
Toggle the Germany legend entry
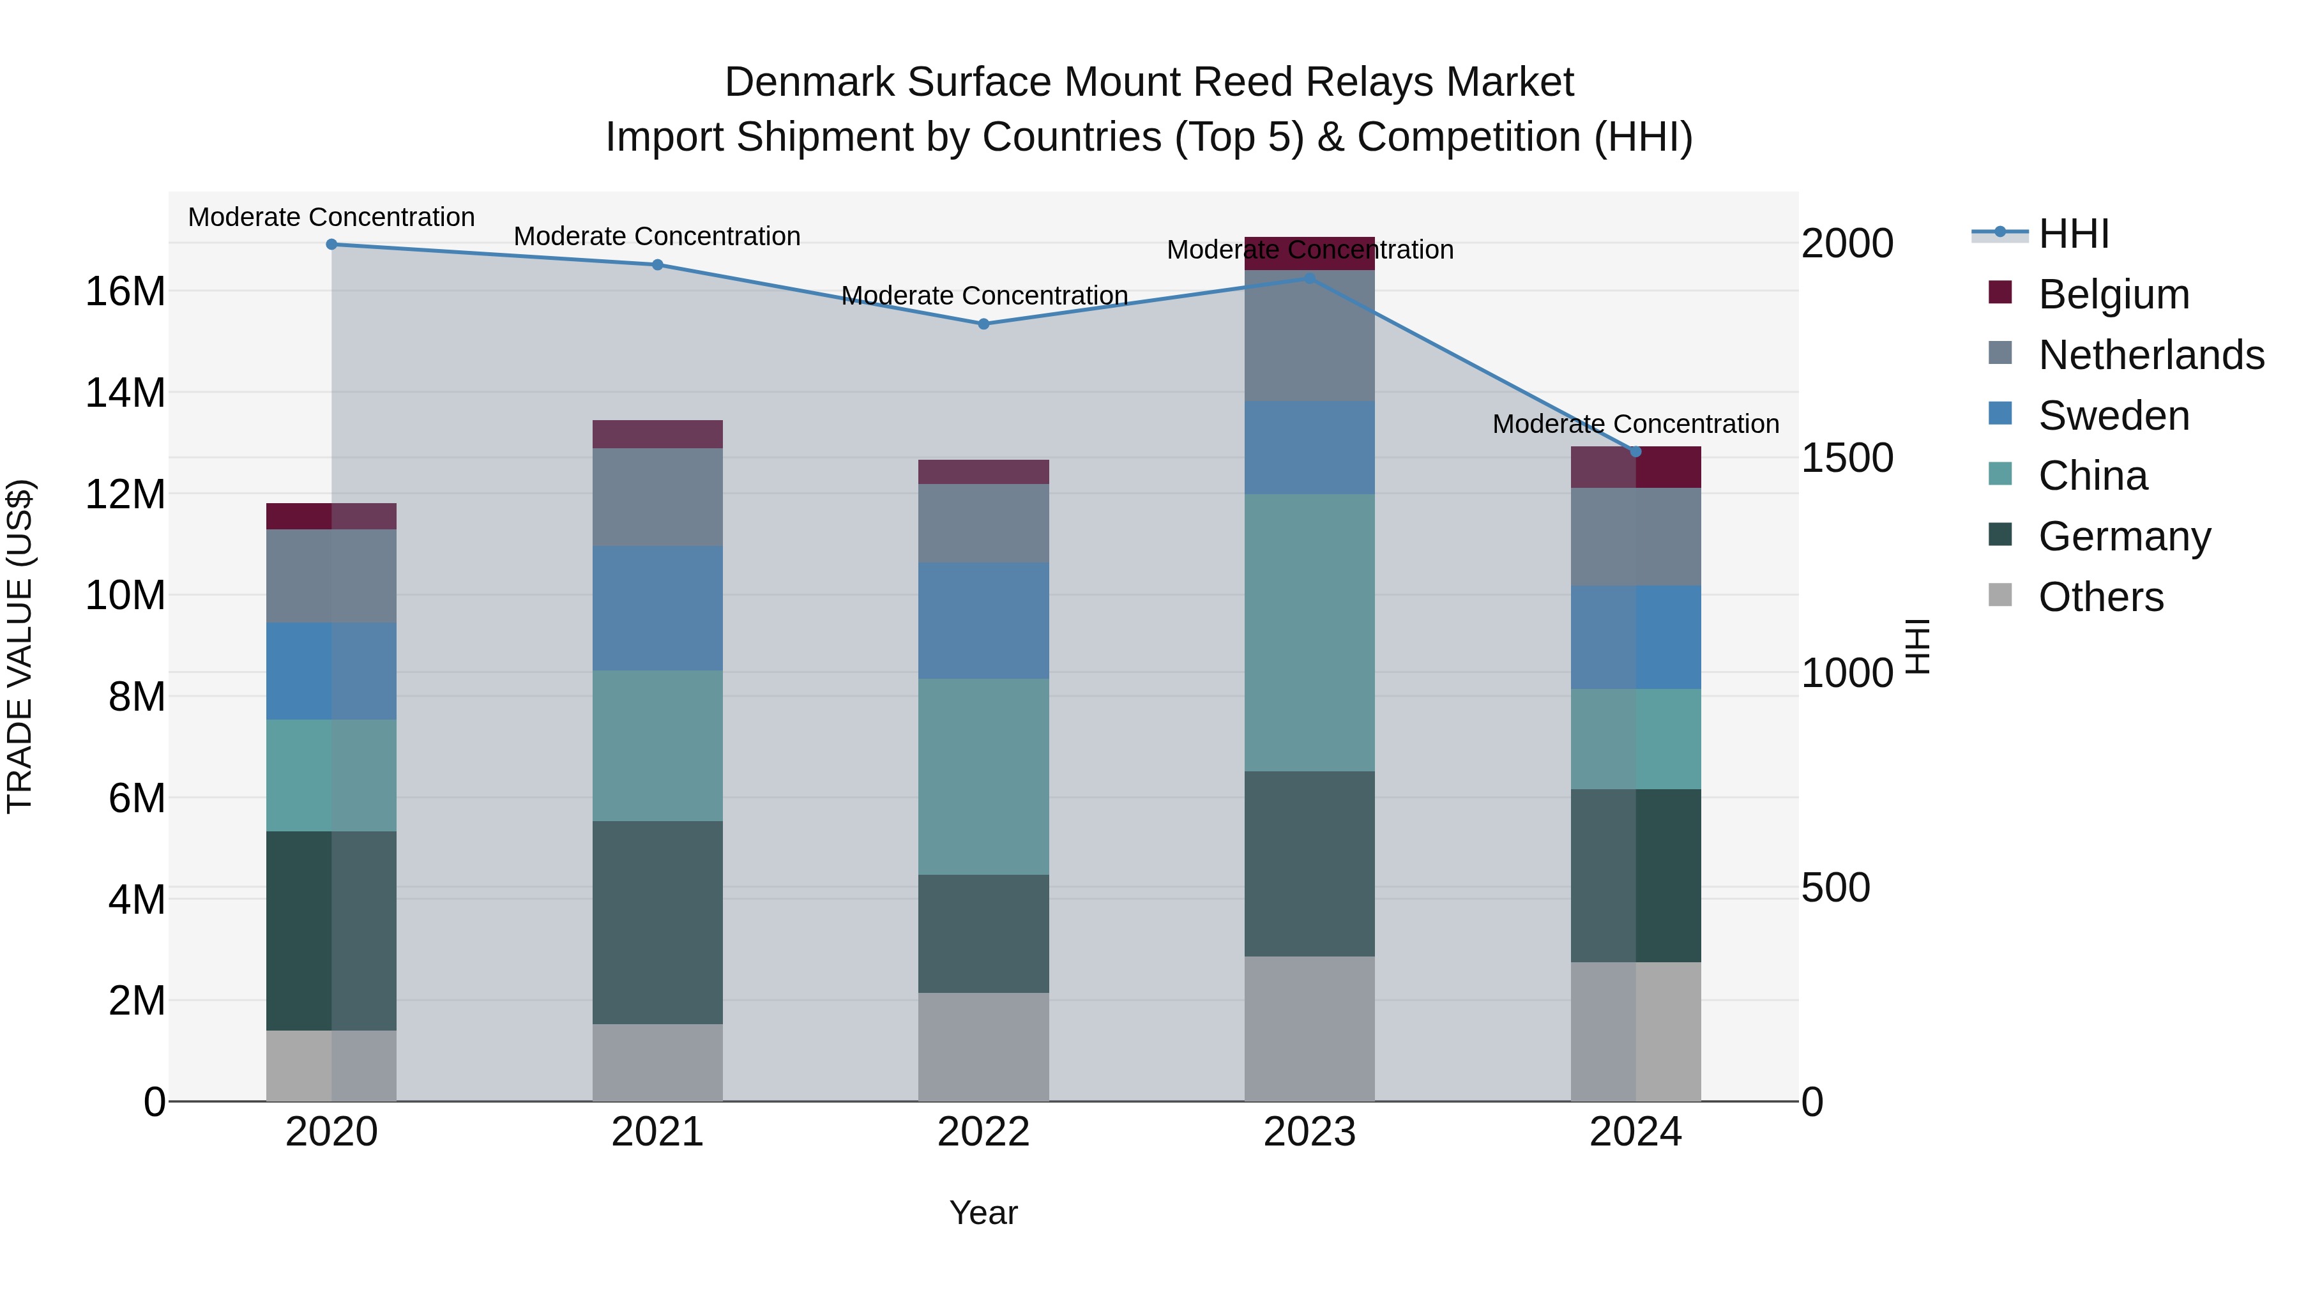2099,536
